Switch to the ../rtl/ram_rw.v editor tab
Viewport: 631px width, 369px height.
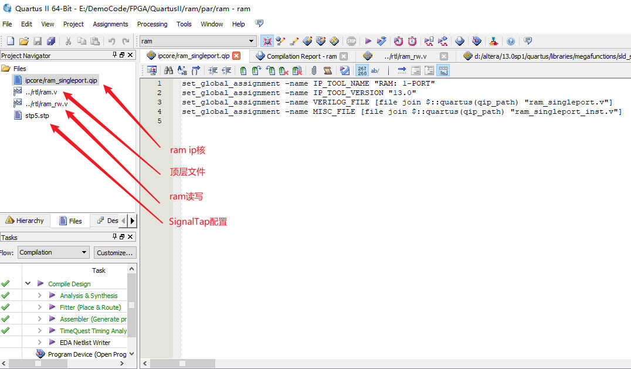point(405,56)
